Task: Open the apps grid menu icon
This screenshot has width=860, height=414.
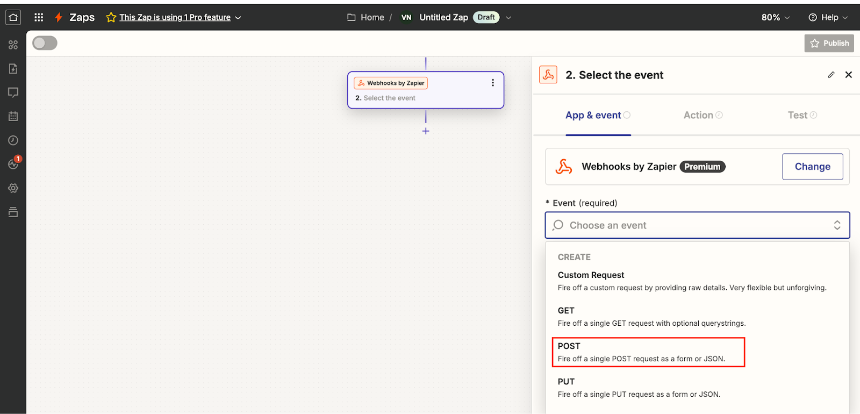Action: pos(39,17)
